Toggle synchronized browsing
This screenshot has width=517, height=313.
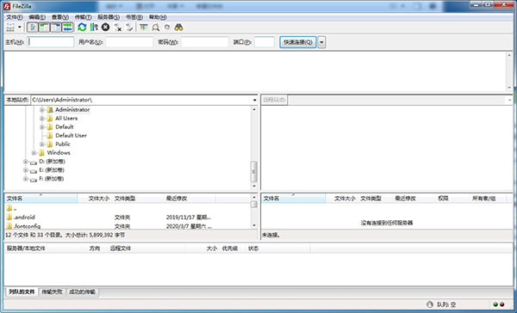[167, 28]
